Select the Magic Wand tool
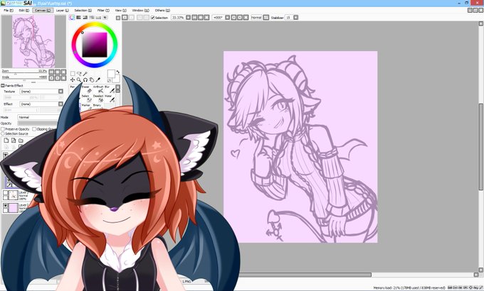The image size is (484, 291). click(x=85, y=74)
